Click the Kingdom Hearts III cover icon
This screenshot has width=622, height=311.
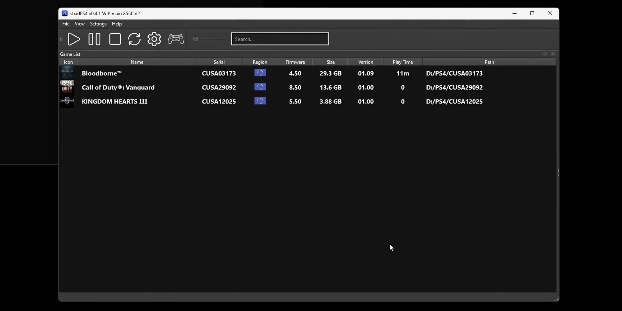point(67,101)
